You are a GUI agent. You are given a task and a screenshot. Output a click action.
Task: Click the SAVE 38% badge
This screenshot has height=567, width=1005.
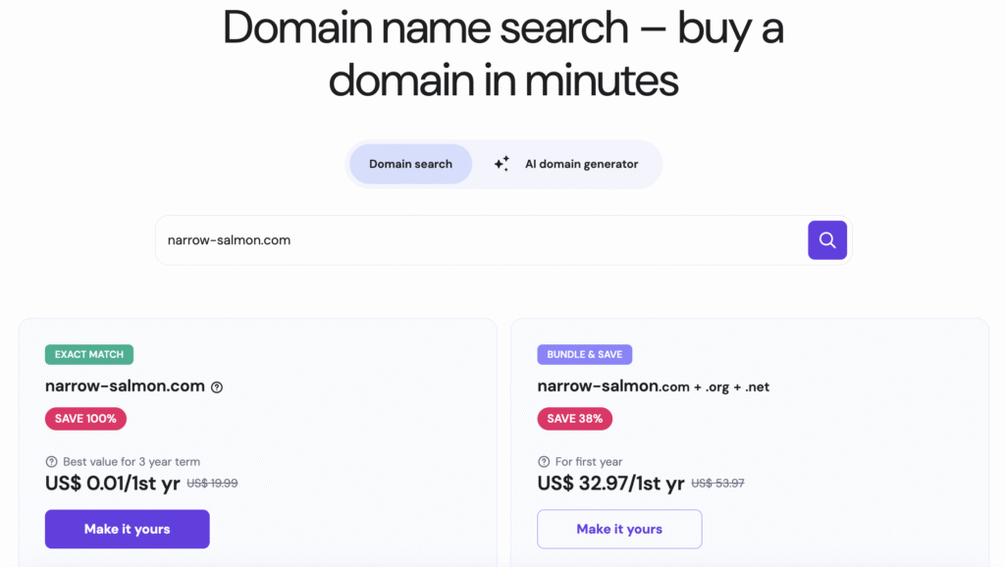(574, 419)
